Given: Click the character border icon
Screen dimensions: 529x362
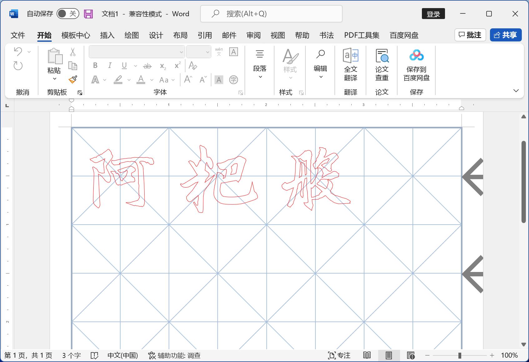Looking at the screenshot, I should click(234, 52).
